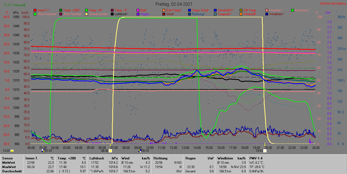
Task: Click the date title Freitag, 02.04.2021
Action: (x=174, y=4)
